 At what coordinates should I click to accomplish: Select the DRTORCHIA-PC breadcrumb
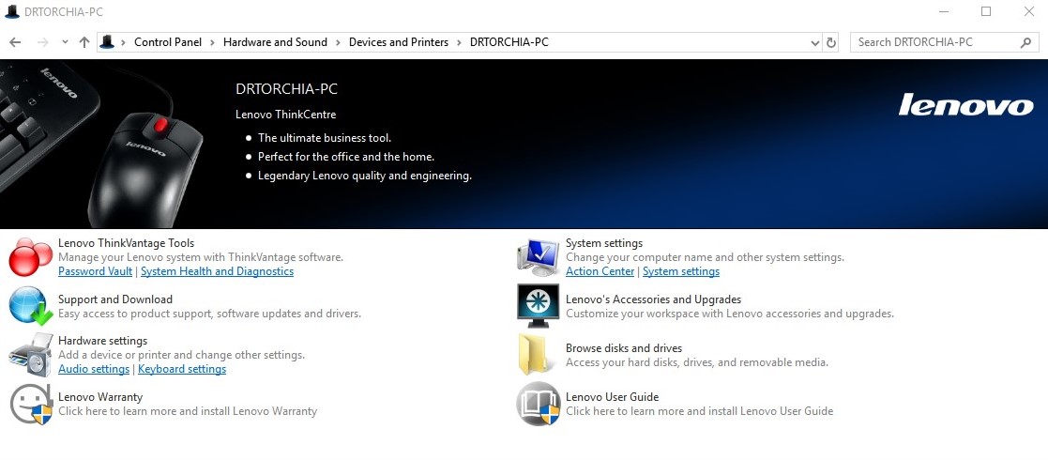click(x=509, y=42)
